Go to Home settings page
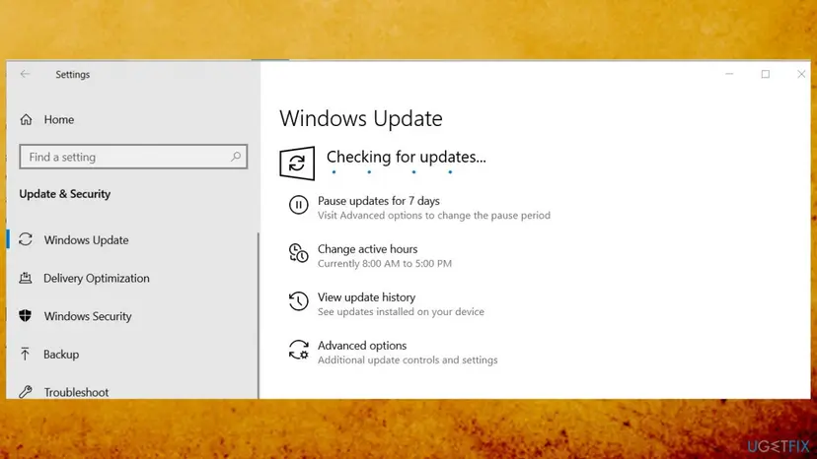 (59, 120)
